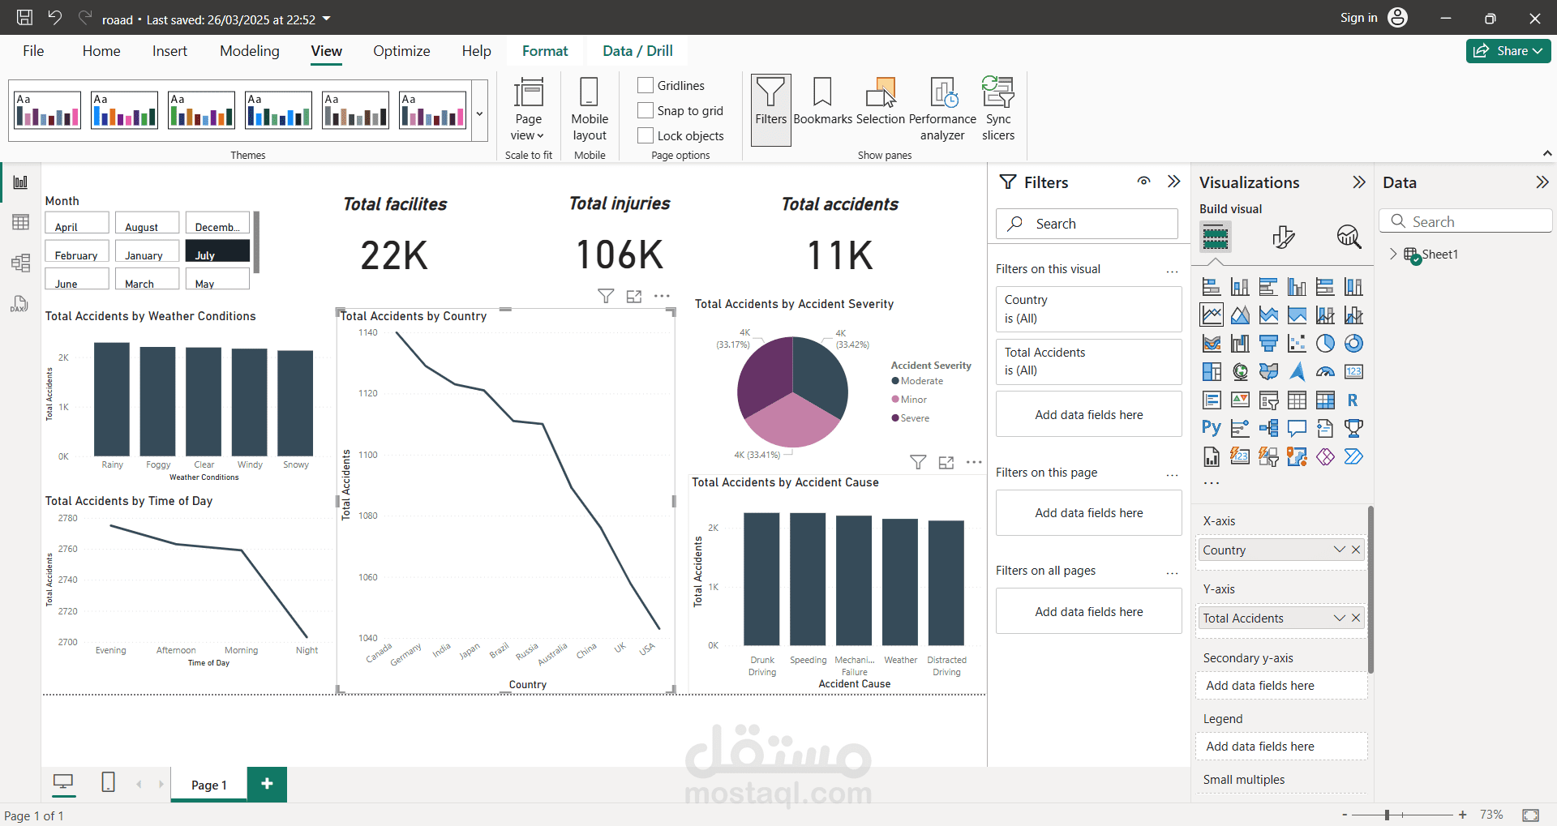This screenshot has height=826, width=1557.
Task: Click the Sync slicers icon
Action: (x=998, y=109)
